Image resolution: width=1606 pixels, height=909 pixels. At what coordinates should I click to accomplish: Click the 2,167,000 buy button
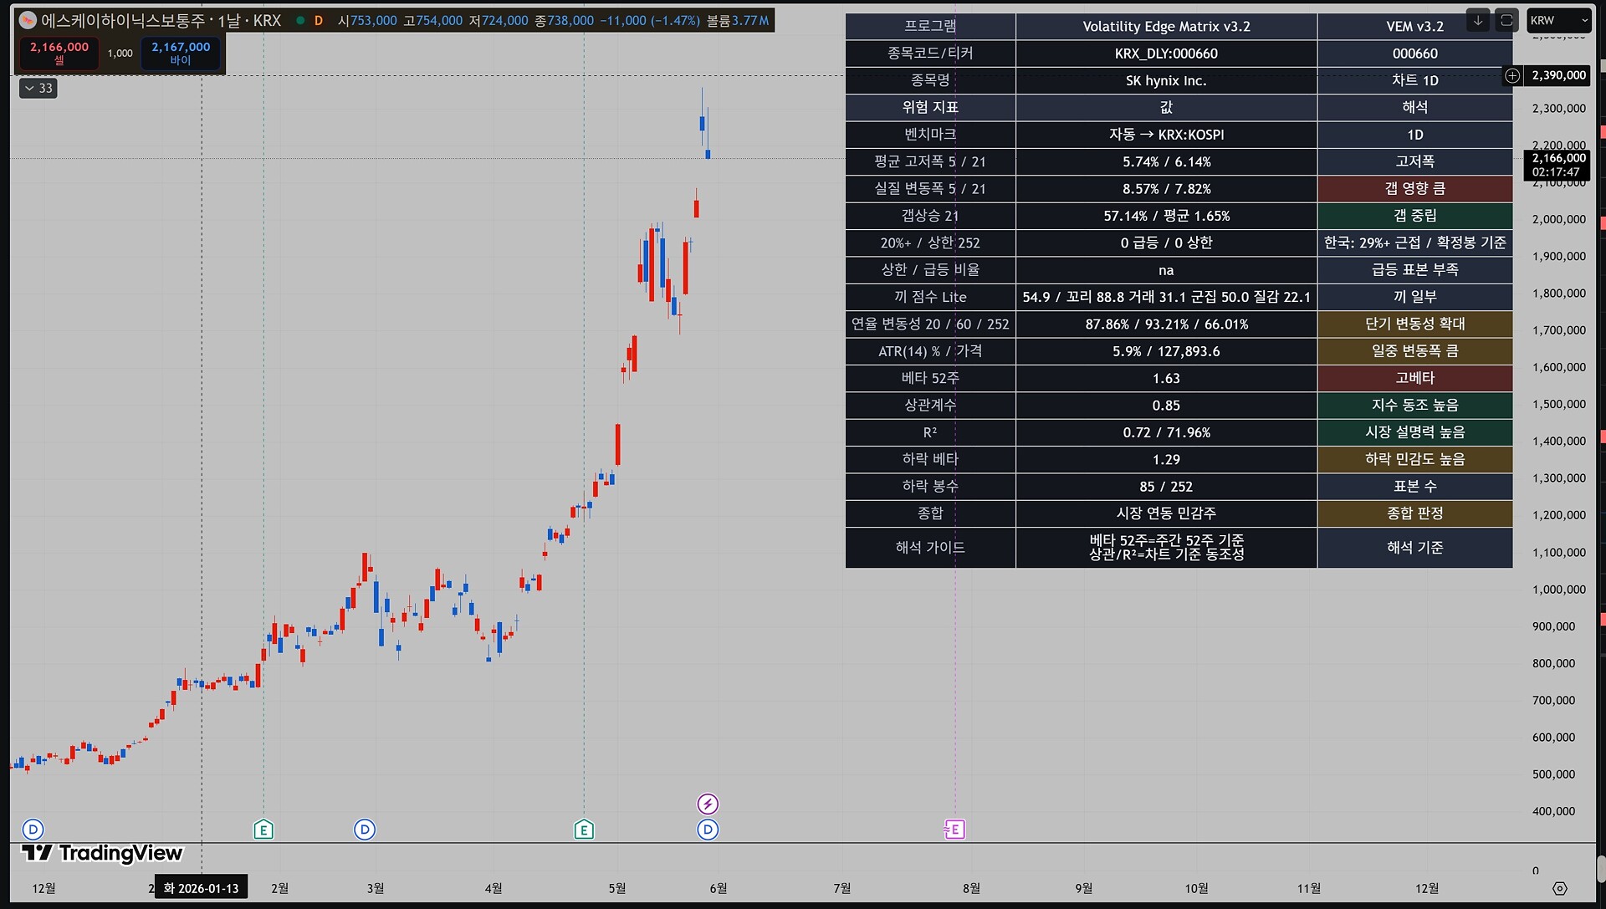[x=181, y=54]
